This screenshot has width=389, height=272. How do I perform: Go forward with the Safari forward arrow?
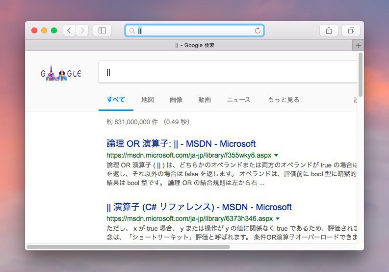[x=82, y=30]
